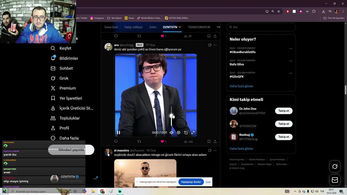347x195 pixels.
Task: Open File Explorer from taskbar
Action: pos(93,191)
